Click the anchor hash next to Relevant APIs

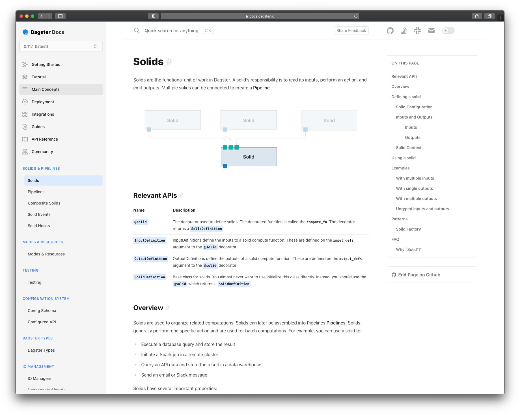click(x=181, y=195)
